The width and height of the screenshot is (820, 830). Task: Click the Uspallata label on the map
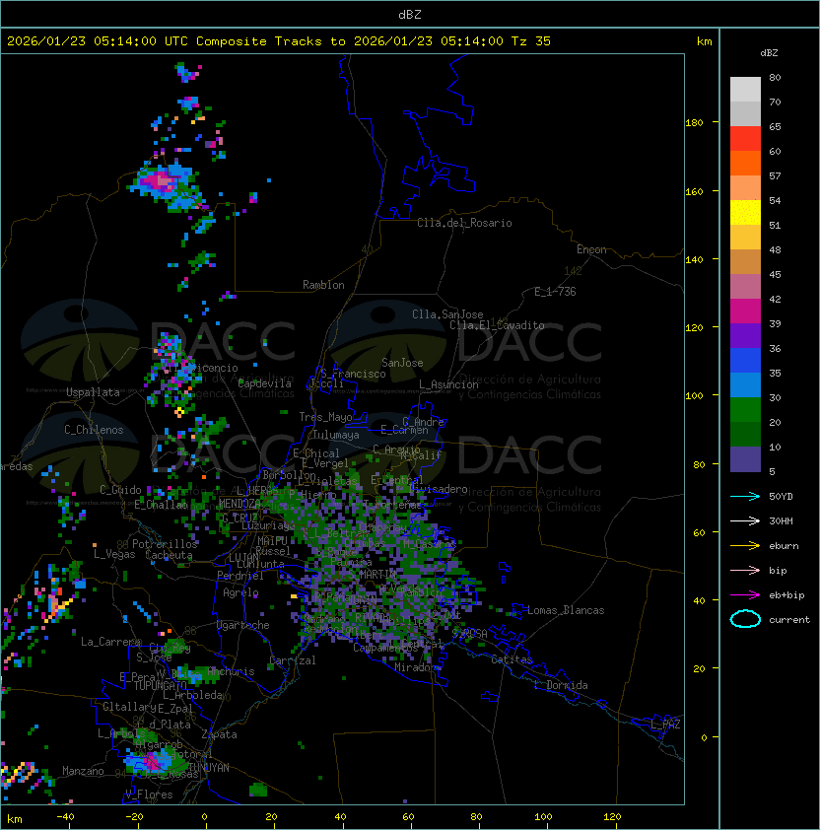pyautogui.click(x=93, y=392)
